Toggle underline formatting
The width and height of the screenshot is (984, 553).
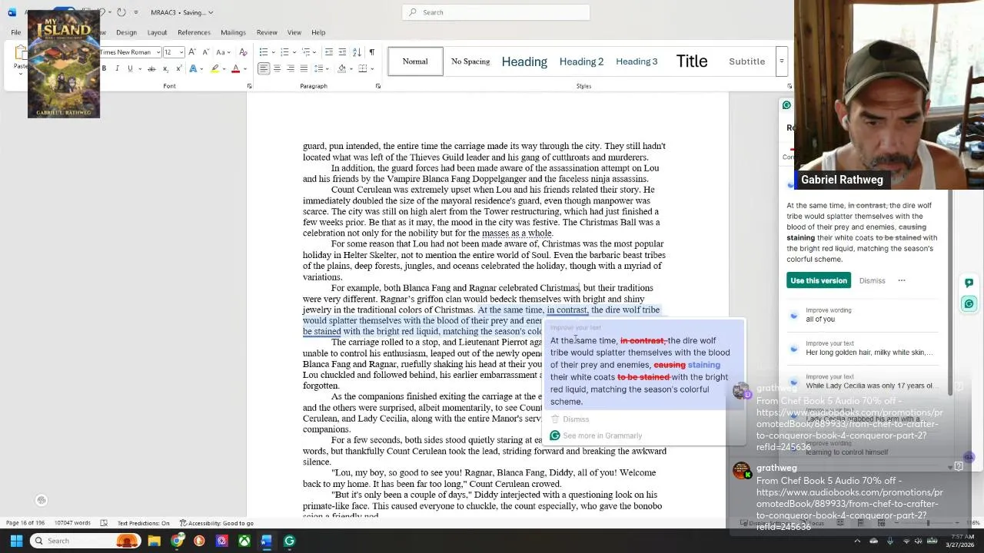coord(130,68)
